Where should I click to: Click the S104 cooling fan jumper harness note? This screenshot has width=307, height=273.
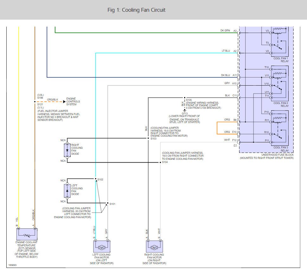coord(183,156)
